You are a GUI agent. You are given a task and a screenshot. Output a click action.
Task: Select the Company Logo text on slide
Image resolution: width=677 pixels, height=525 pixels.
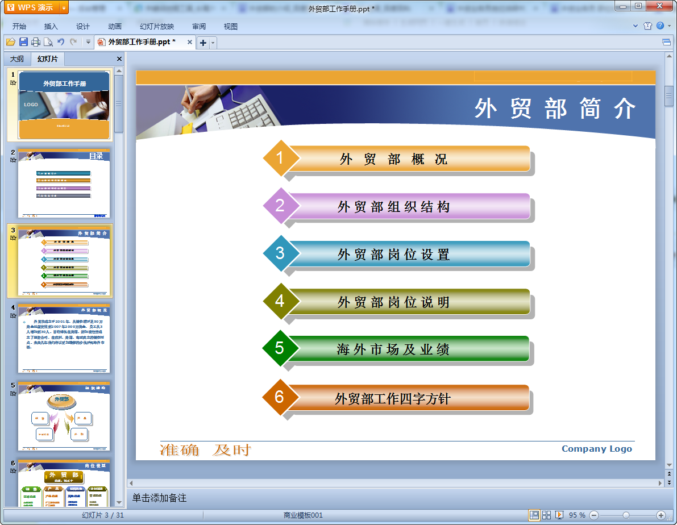click(597, 449)
